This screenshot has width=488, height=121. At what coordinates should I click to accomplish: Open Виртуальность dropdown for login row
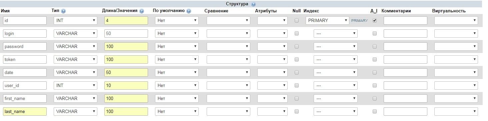point(456,33)
